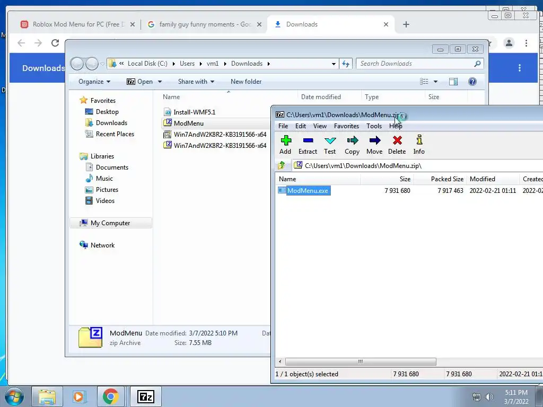Click vm1 in the address breadcrumb

(x=212, y=64)
